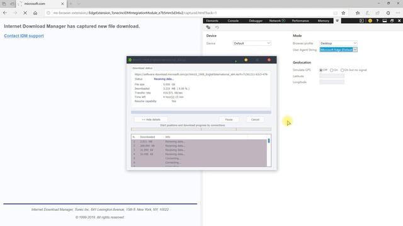Viewport: 403px width, 226px height.
Task: Select Simulate GPS Off radio
Action: tap(321, 70)
